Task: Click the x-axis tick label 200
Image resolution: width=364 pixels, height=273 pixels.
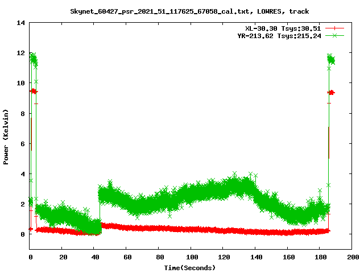Action: click(353, 257)
